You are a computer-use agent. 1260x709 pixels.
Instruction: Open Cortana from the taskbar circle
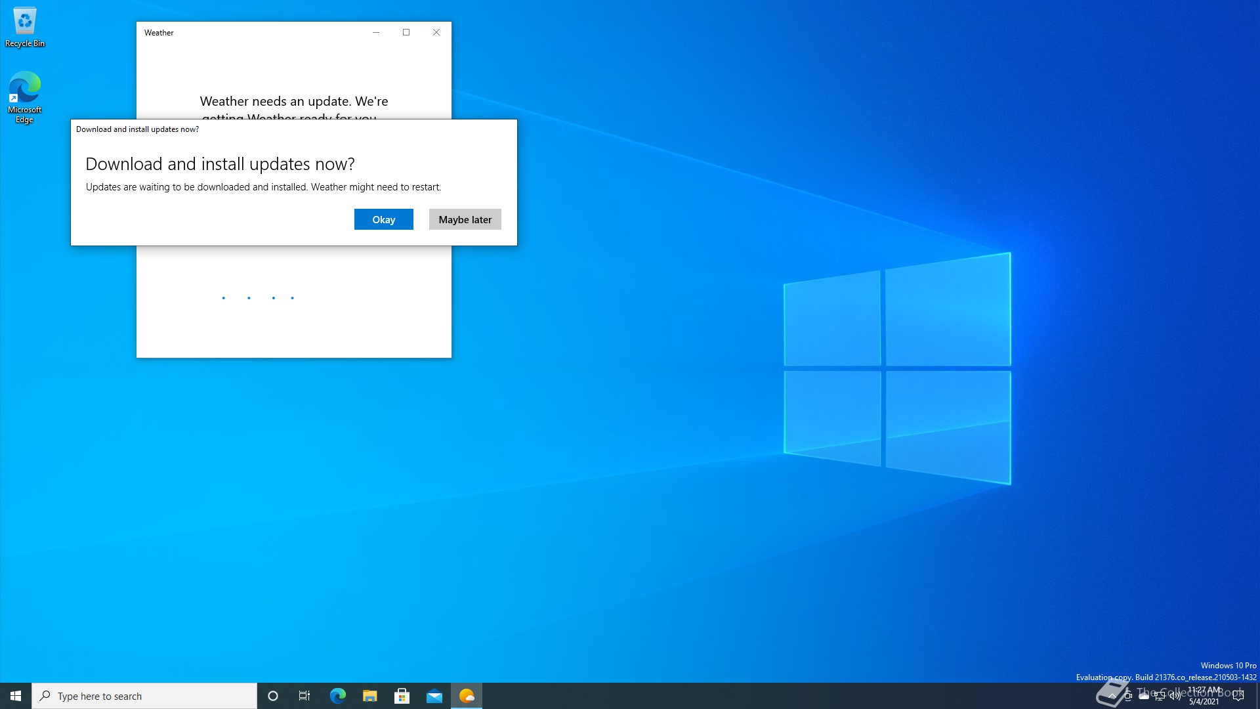click(273, 696)
